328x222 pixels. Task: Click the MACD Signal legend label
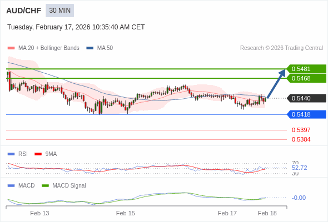coord(69,186)
